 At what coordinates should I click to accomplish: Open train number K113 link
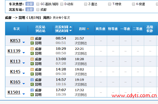click(15, 61)
